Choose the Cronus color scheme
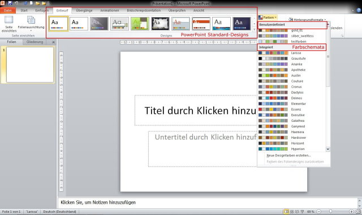 pos(292,87)
